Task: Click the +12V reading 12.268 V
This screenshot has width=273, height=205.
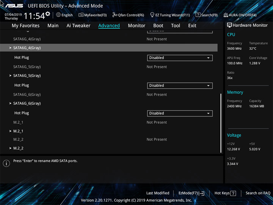Action: coord(233,149)
